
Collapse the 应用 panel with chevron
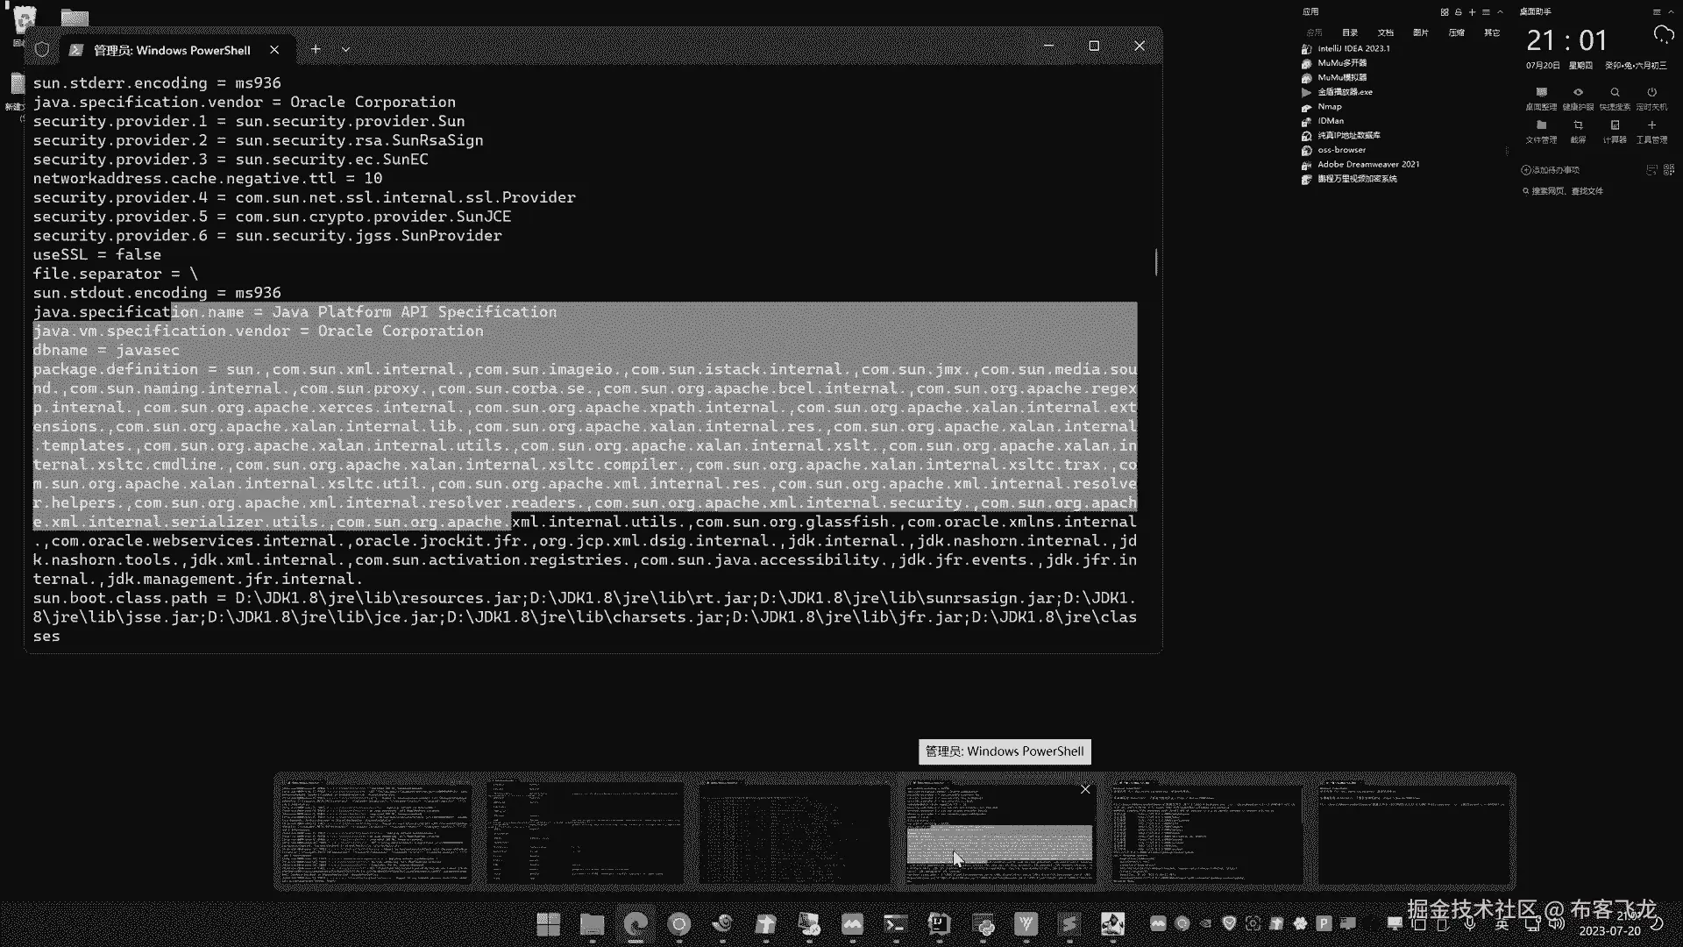[1500, 12]
